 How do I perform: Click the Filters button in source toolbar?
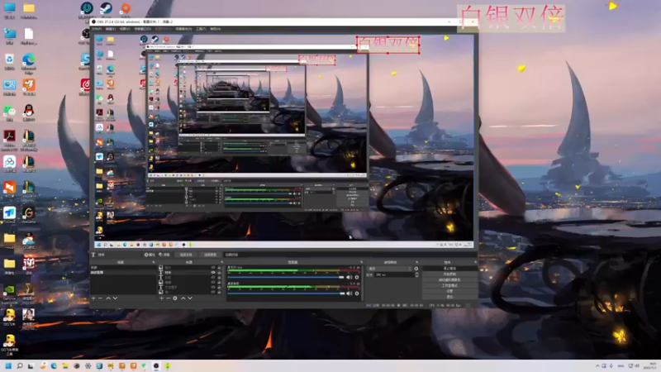tap(164, 255)
